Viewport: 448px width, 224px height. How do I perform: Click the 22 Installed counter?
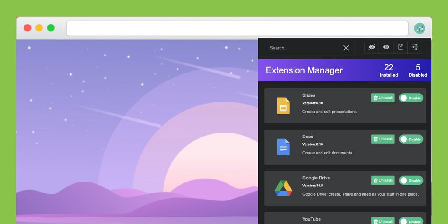pos(388,70)
